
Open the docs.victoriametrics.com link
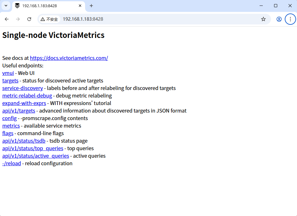[x=69, y=58]
